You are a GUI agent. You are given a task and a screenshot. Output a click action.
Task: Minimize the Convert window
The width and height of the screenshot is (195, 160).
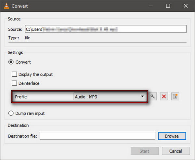[151, 6]
